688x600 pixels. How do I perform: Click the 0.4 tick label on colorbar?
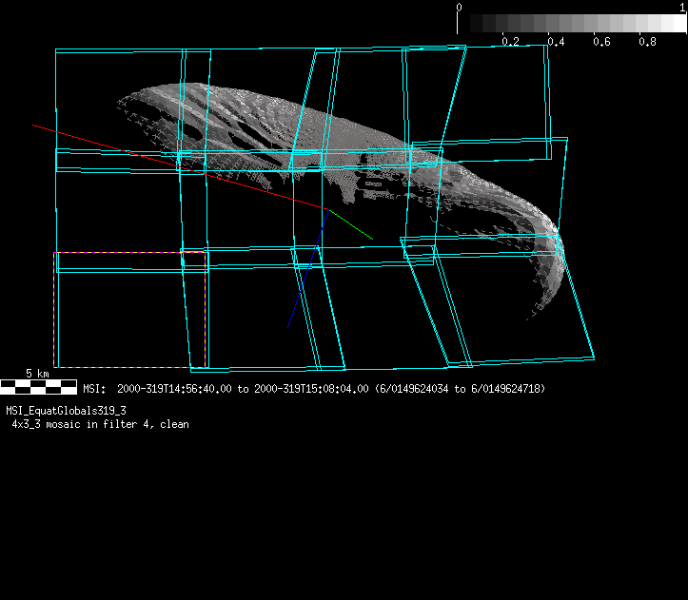[x=556, y=42]
